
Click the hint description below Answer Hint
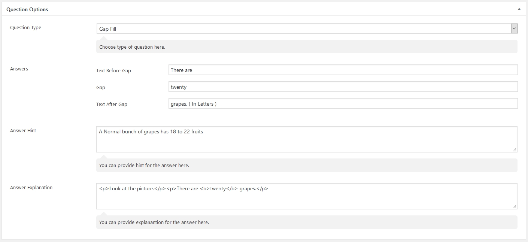coord(144,165)
